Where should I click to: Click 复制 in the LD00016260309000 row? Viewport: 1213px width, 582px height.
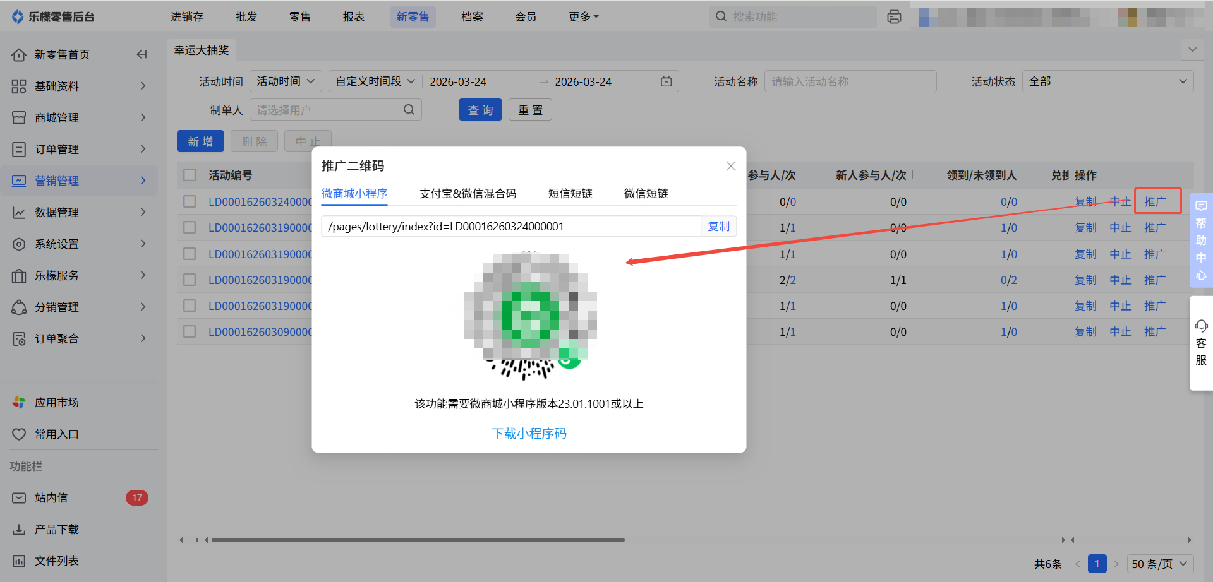click(x=1085, y=331)
